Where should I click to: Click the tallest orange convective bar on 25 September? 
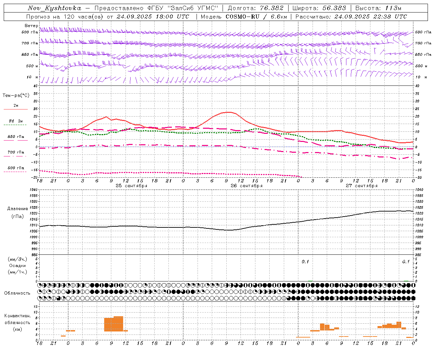[x=118, y=324]
